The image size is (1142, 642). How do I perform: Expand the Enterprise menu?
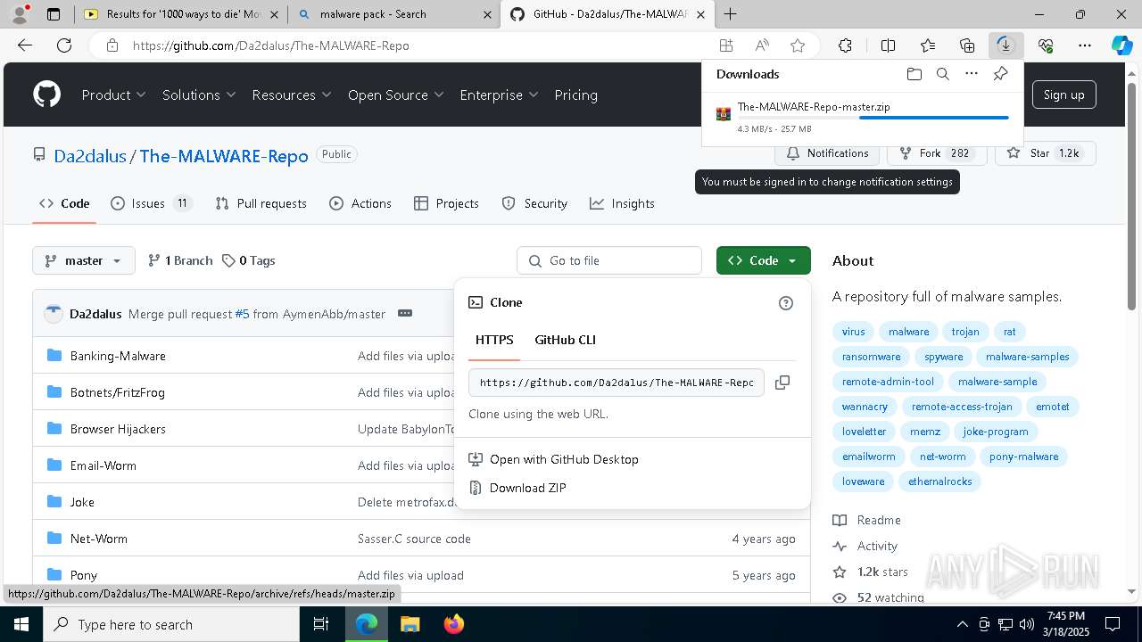(x=500, y=95)
